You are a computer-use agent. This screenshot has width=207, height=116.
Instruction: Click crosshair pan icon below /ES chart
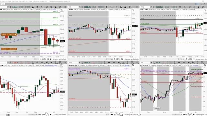114,59
